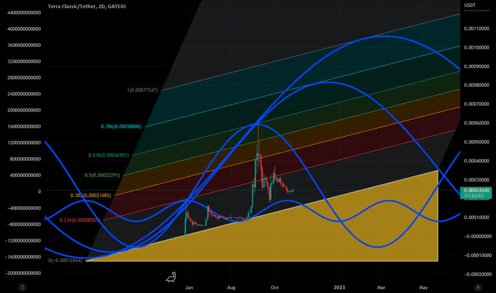
Task: Toggle the A auto-scale button at bottom-right
Action: pos(478,287)
